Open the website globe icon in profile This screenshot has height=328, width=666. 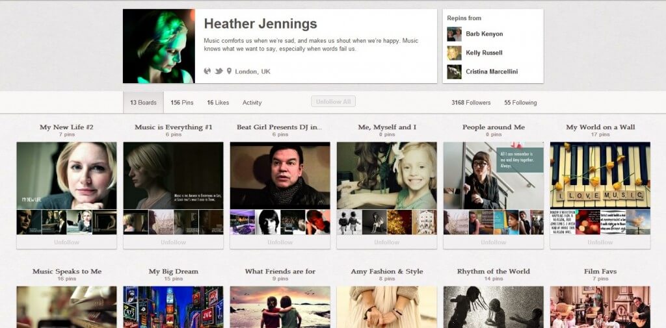click(207, 71)
